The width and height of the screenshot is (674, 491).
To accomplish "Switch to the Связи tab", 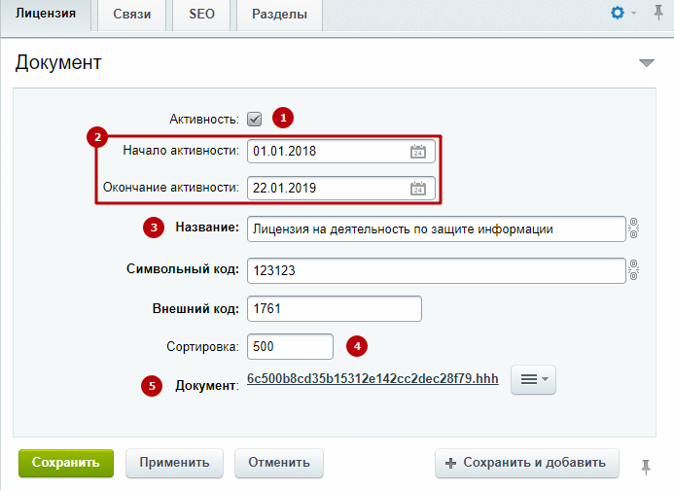I will [x=132, y=15].
